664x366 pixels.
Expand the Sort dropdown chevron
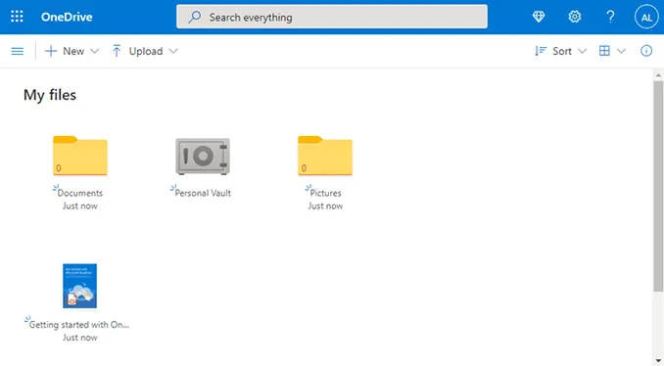tap(583, 51)
